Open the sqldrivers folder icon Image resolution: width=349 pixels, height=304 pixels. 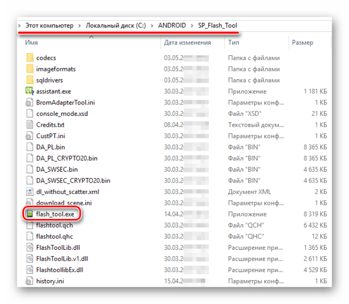point(30,80)
